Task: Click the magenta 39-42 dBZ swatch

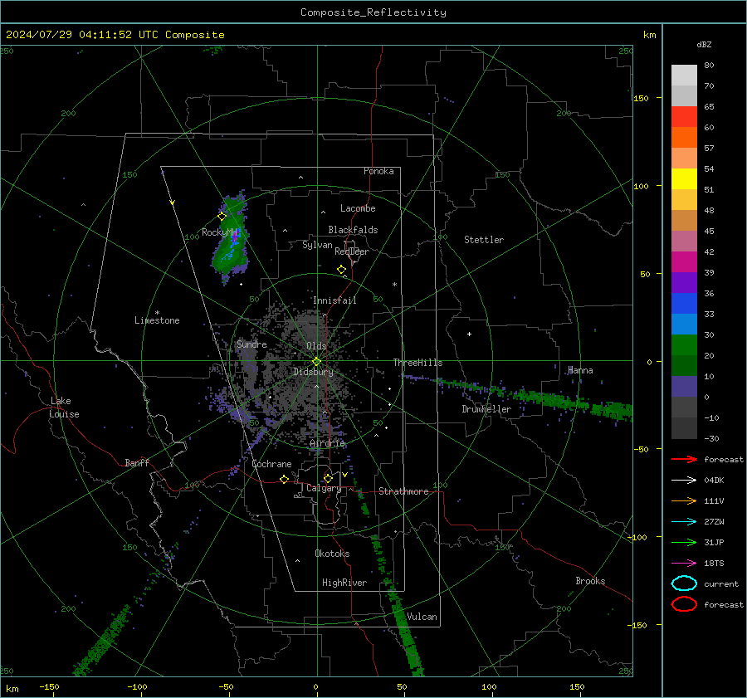Action: (x=684, y=262)
